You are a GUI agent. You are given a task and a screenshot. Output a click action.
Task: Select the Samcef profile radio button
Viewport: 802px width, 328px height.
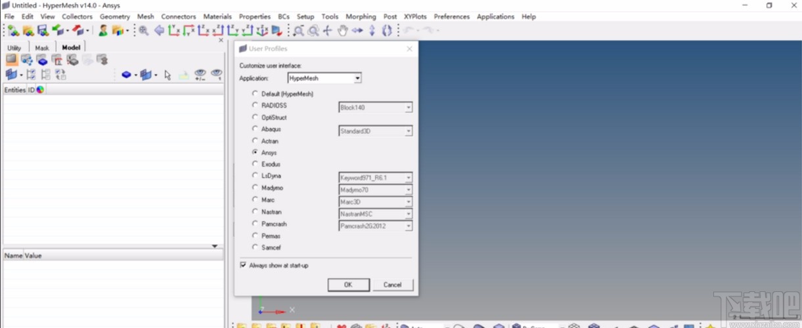click(255, 247)
